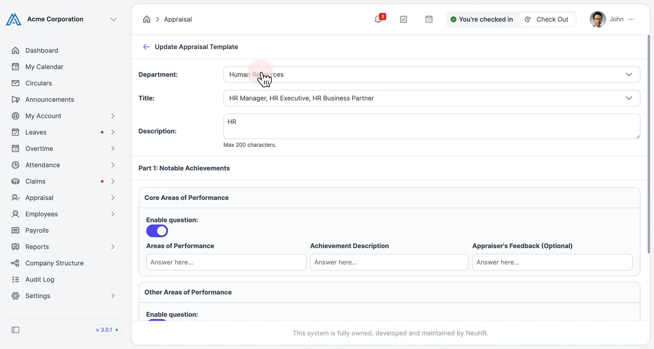Open the company switcher chevron beside Acme Corporation
654x349 pixels.
tap(114, 19)
